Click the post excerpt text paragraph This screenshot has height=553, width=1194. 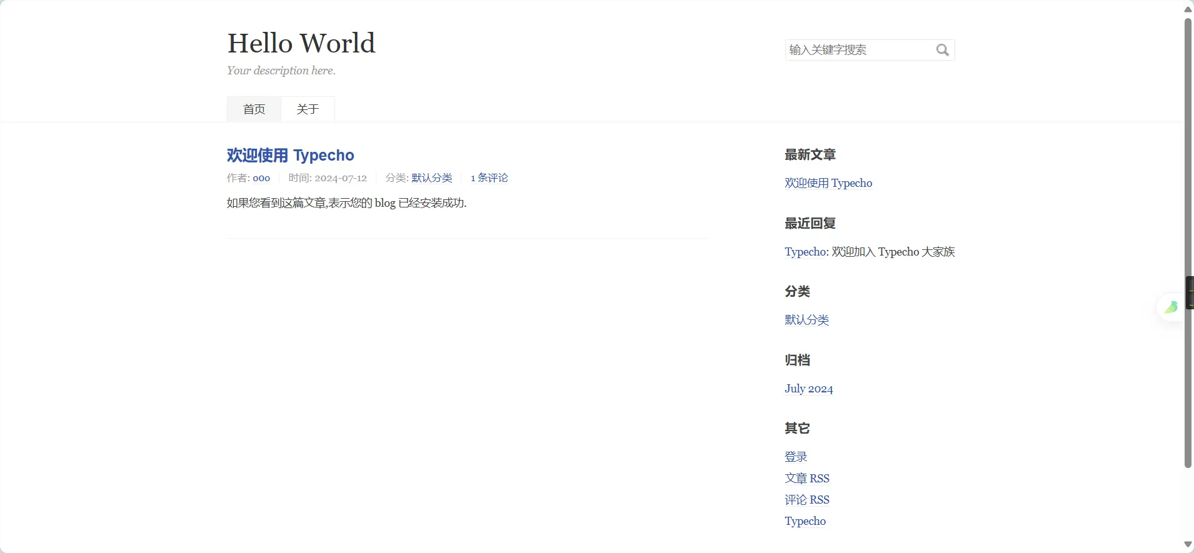click(347, 203)
